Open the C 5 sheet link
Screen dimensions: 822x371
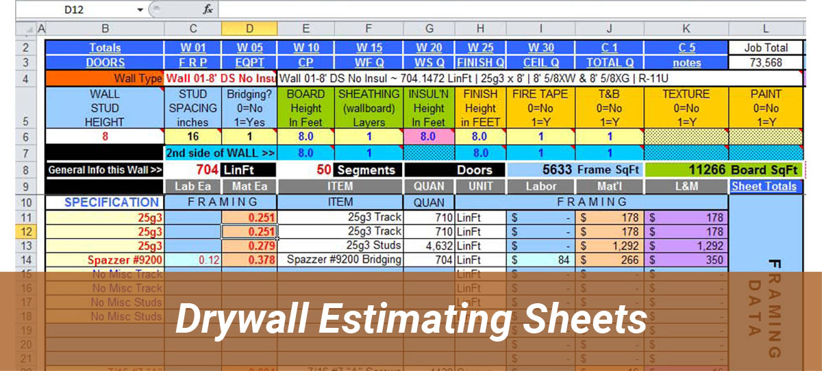click(686, 48)
